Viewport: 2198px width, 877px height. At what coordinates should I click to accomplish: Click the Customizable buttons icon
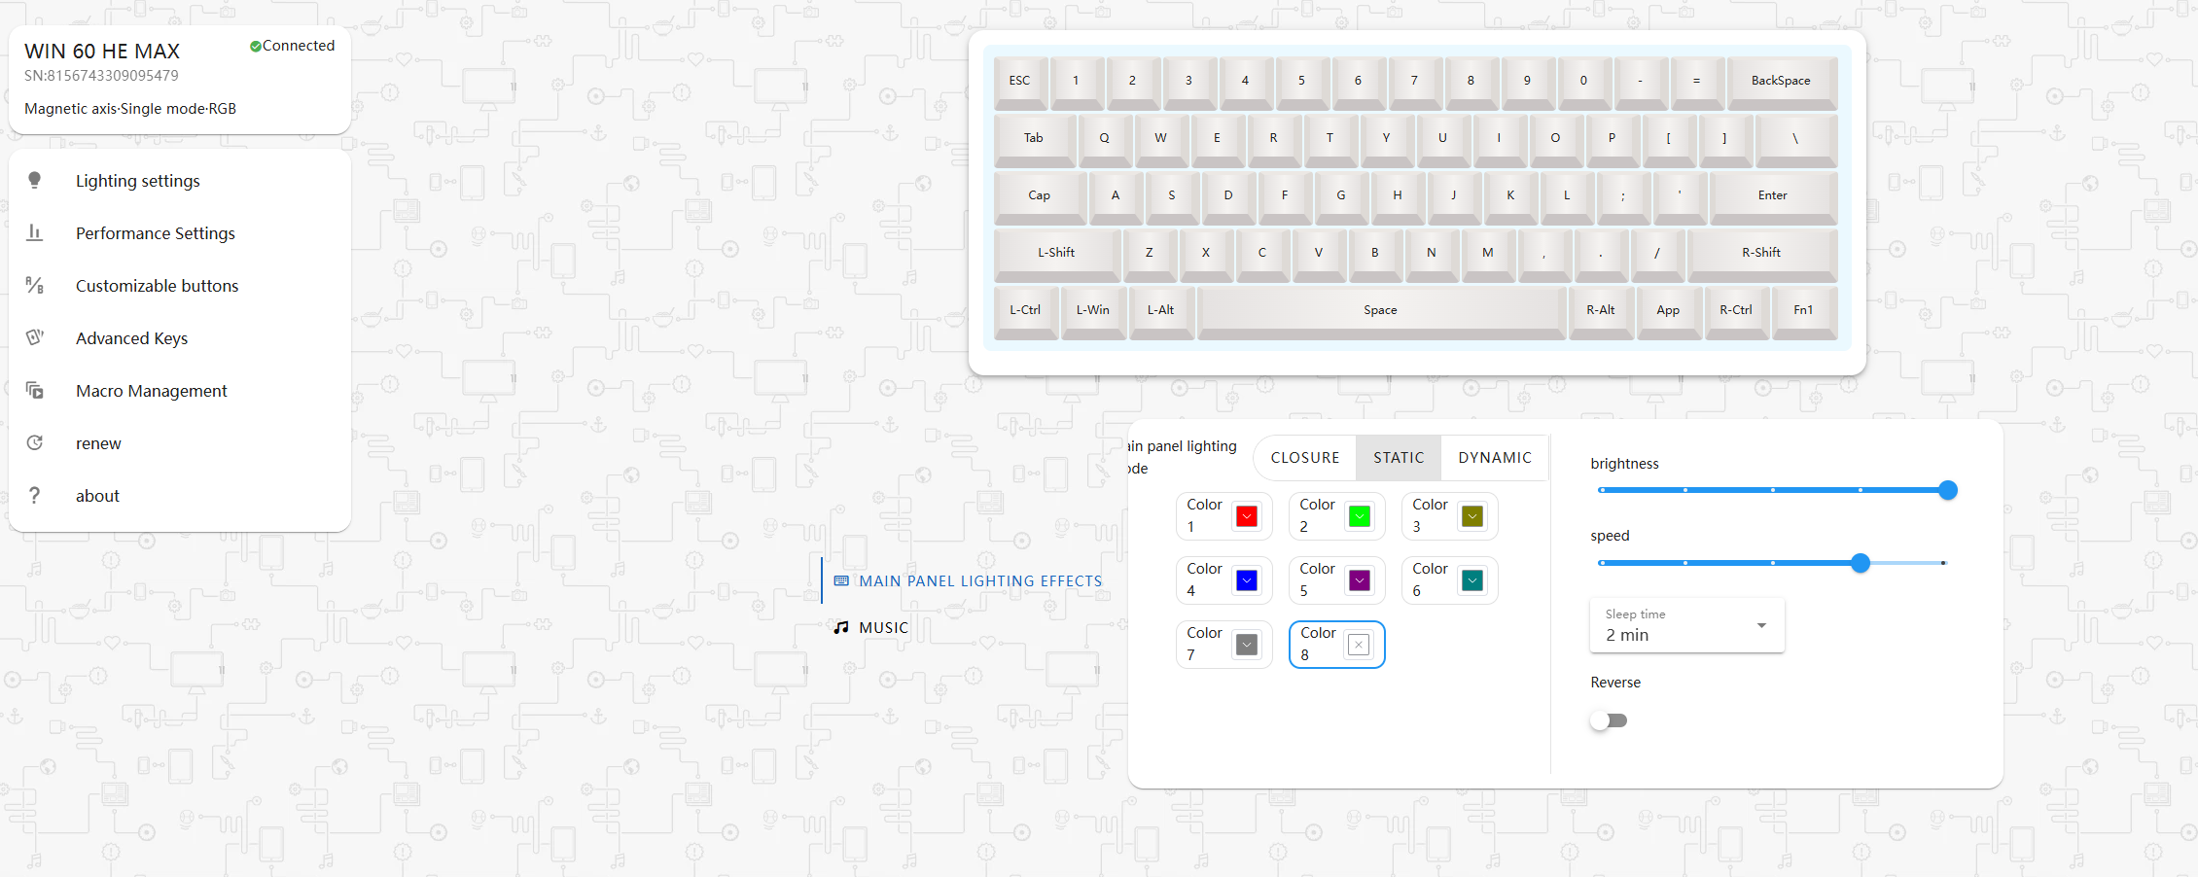pyautogui.click(x=35, y=285)
